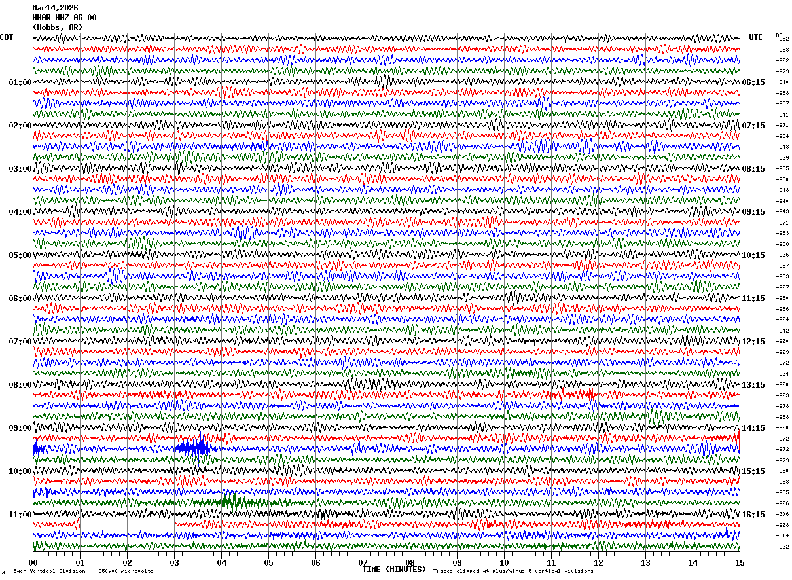Viewport: 792px width, 580px height.
Task: Click minute axis tick "09"
Action: (x=457, y=562)
